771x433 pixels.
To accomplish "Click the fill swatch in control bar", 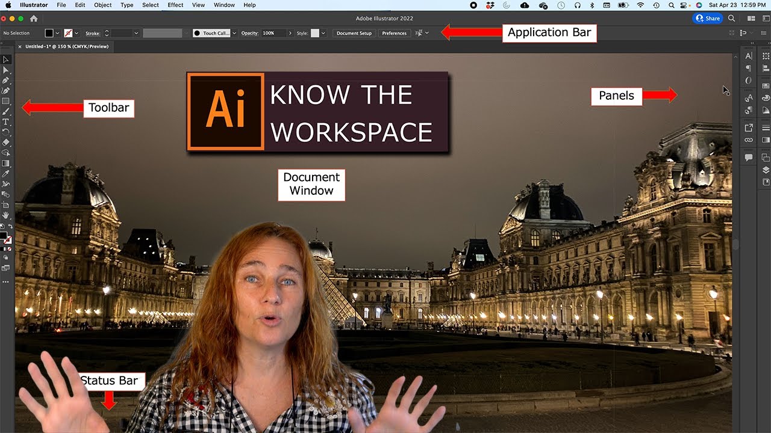I will (x=49, y=33).
